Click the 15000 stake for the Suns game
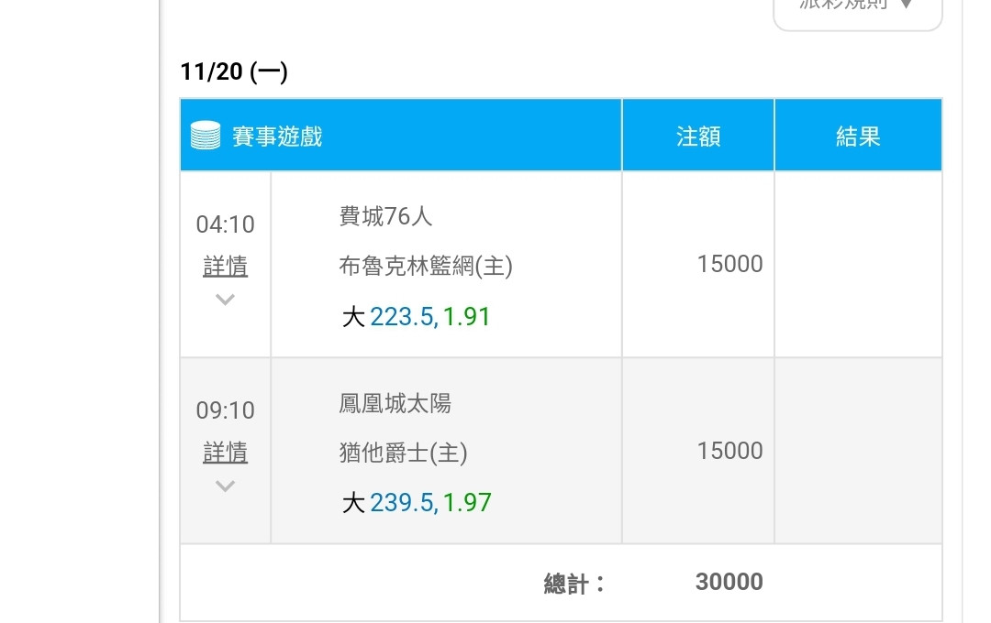Viewport: 991px width, 623px height. pyautogui.click(x=730, y=451)
